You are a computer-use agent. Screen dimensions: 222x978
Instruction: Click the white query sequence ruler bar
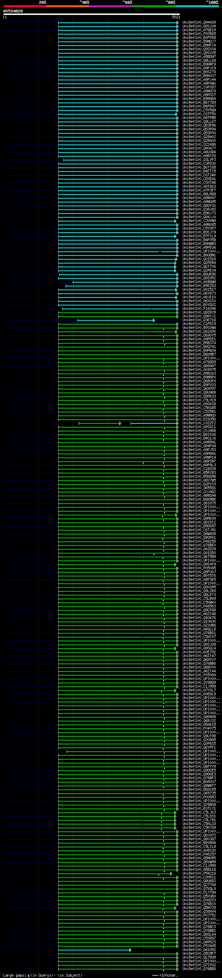tap(92, 15)
